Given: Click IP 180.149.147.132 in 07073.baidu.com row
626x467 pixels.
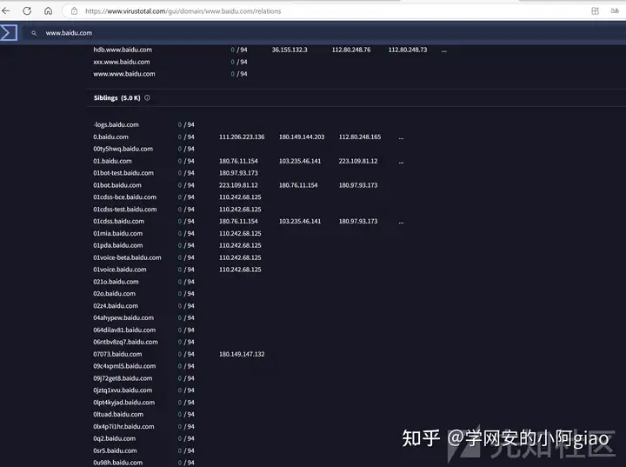Looking at the screenshot, I should pos(242,354).
